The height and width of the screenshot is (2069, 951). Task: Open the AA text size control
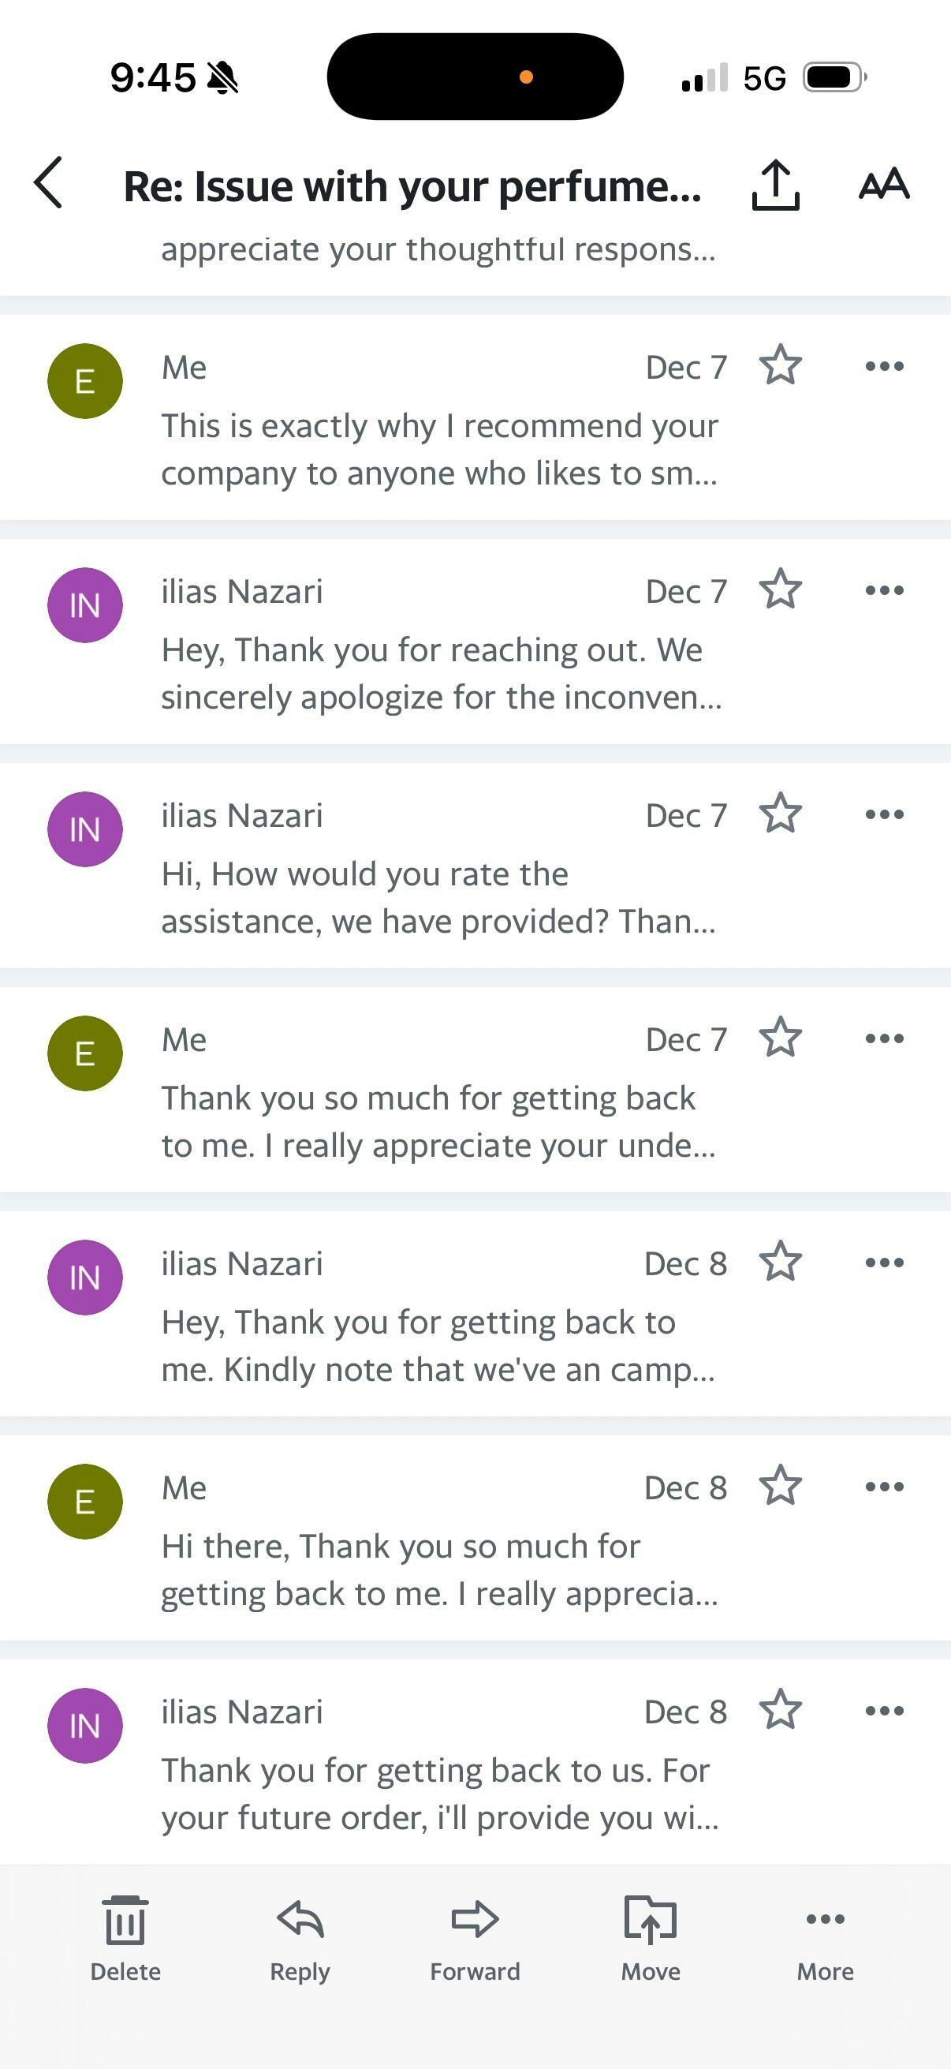click(x=884, y=184)
